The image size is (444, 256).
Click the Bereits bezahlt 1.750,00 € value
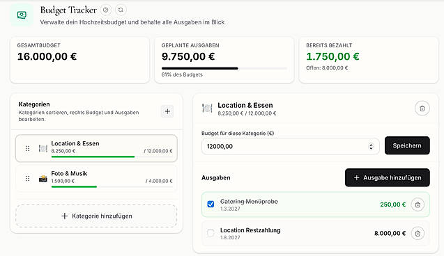click(x=332, y=56)
